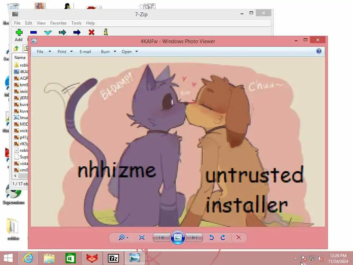Image resolution: width=353 pixels, height=265 pixels.
Task: Click the red X Delete icon in 7-Zip
Action: (91, 32)
